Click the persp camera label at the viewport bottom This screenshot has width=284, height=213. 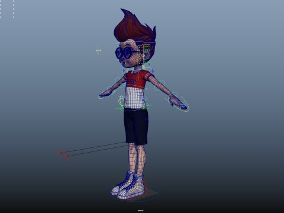pos(140,211)
